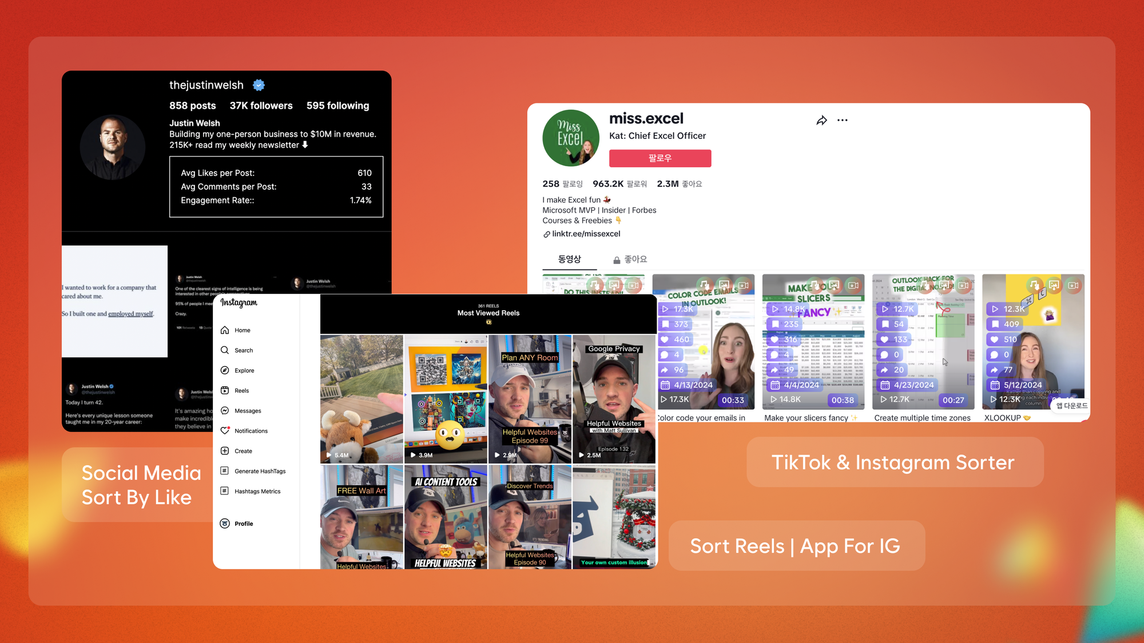Click the 00:38 duration badge
The width and height of the screenshot is (1144, 643).
[x=843, y=400]
